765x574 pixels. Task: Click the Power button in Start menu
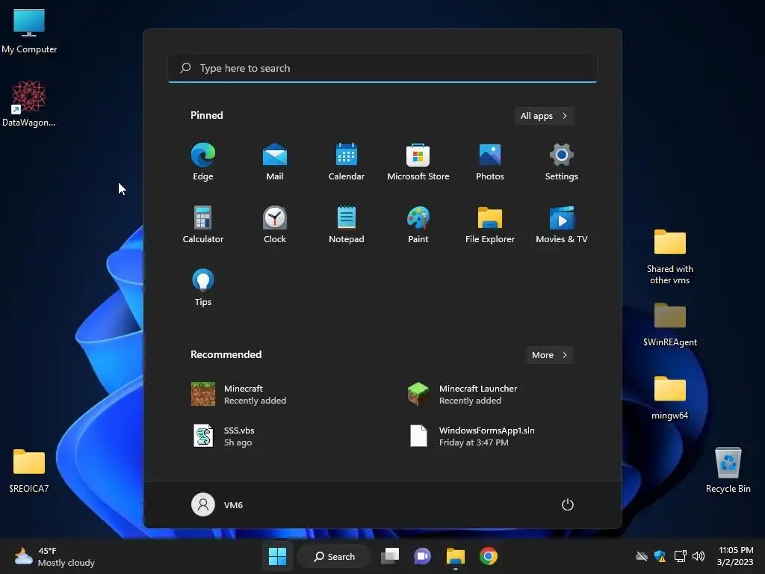coord(568,504)
